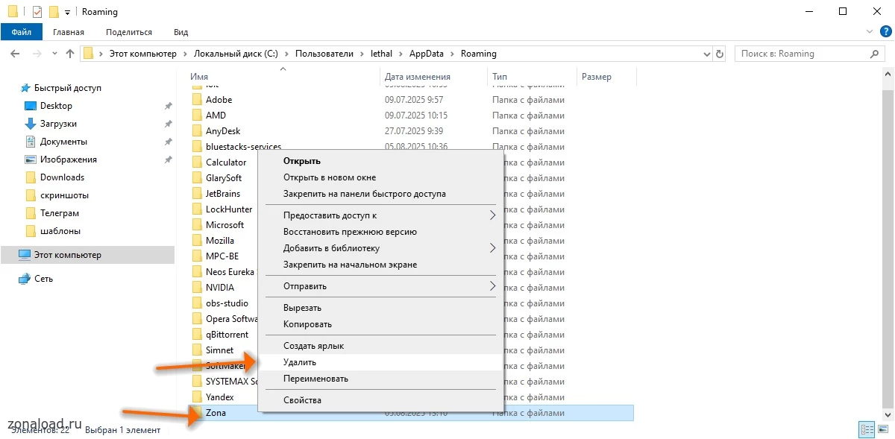895x439 pixels.
Task: Open Телеграм folder in navigation pane
Action: (60, 213)
